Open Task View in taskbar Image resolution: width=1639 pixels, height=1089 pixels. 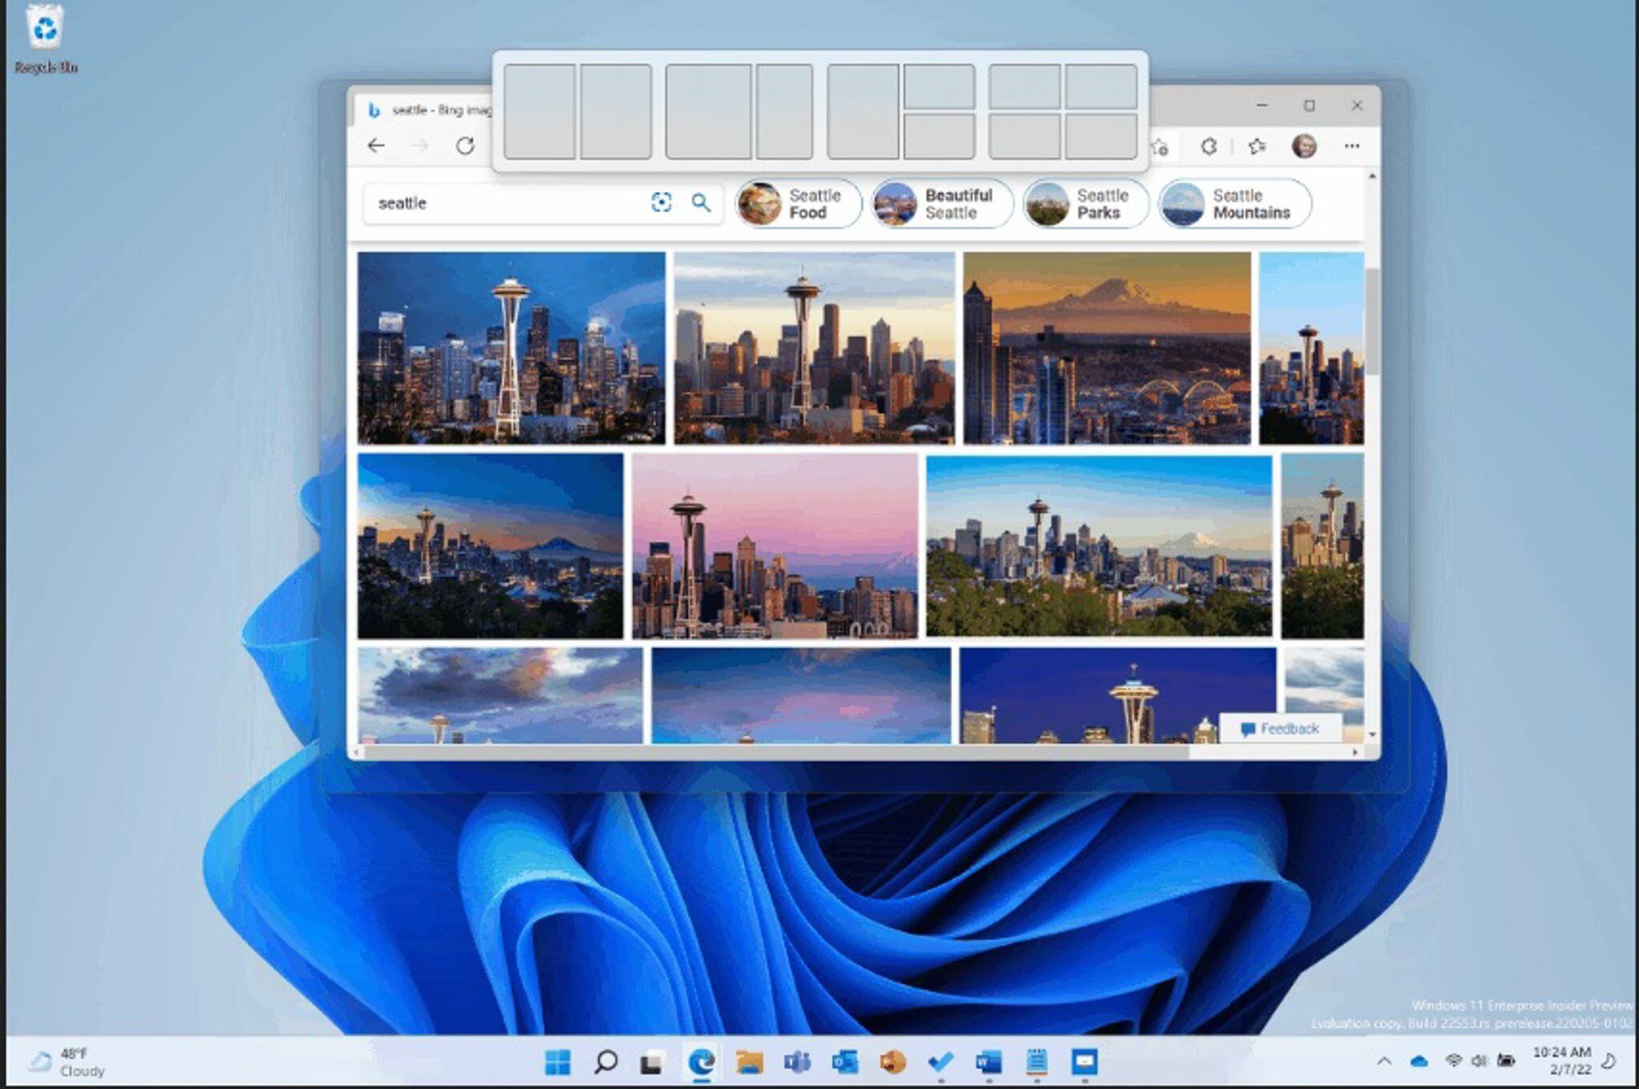tap(652, 1062)
